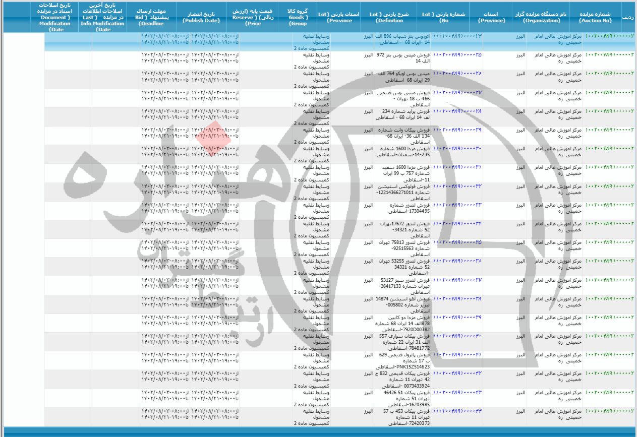Open lot number link ending in 30
The image size is (637, 437).
click(457, 149)
